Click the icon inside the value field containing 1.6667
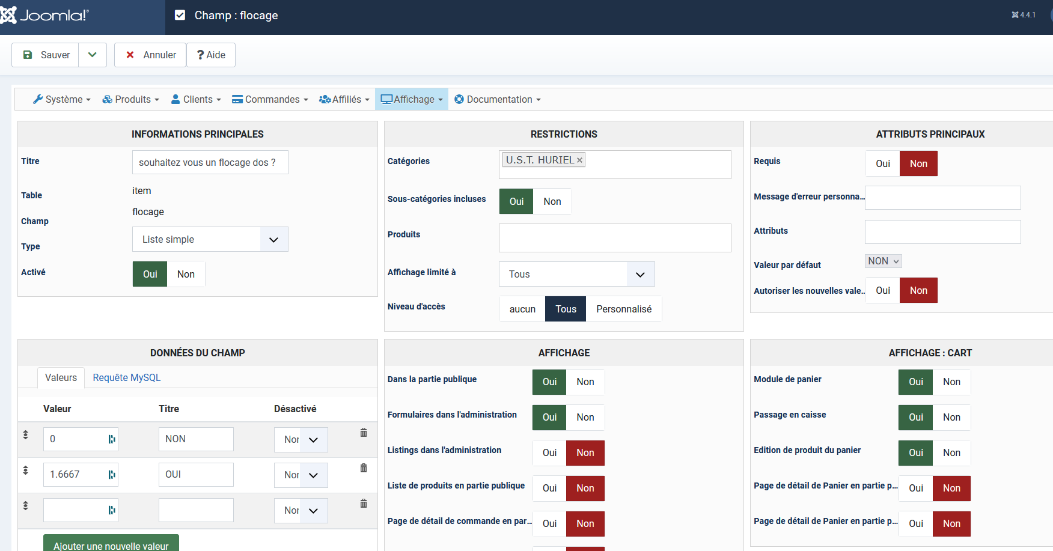This screenshot has height=551, width=1053. tap(112, 475)
